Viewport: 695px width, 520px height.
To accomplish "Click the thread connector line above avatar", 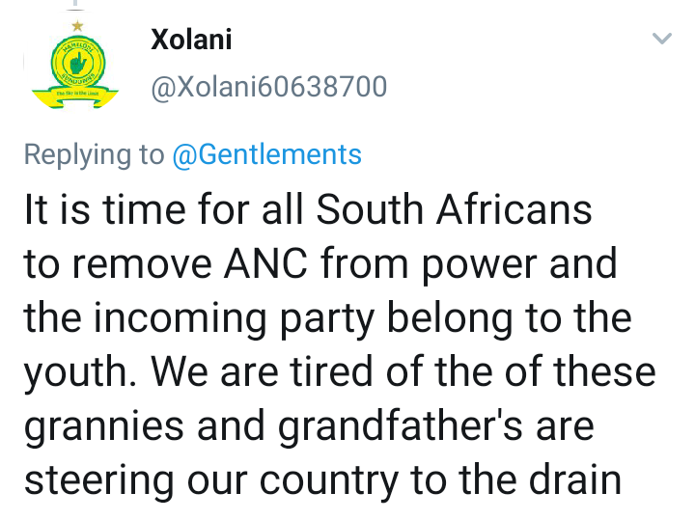I will tap(76, 5).
